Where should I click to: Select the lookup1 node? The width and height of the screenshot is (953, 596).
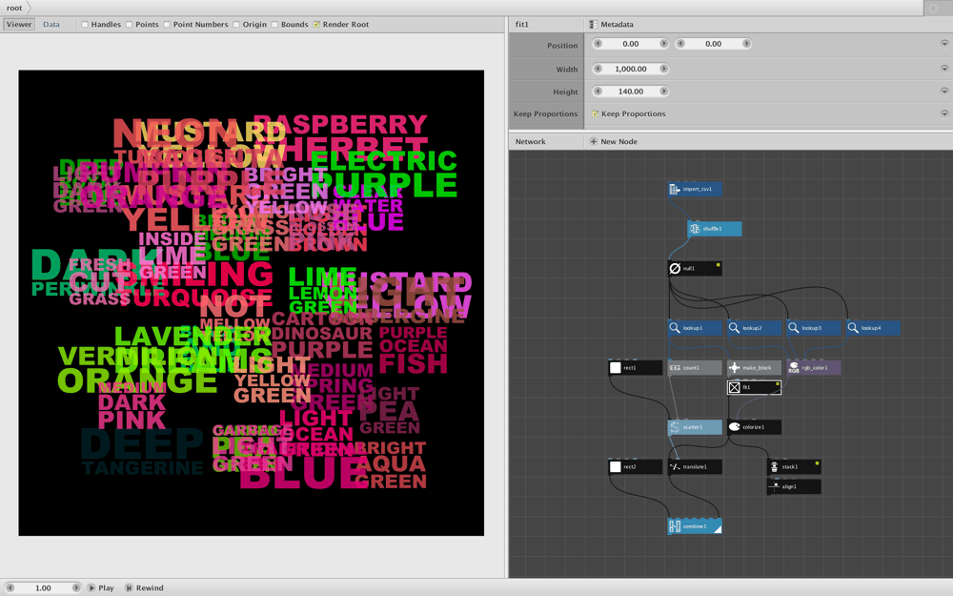pyautogui.click(x=695, y=328)
